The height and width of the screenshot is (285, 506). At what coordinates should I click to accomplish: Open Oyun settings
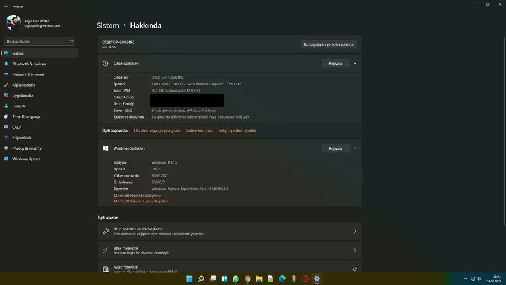[x=39, y=127]
